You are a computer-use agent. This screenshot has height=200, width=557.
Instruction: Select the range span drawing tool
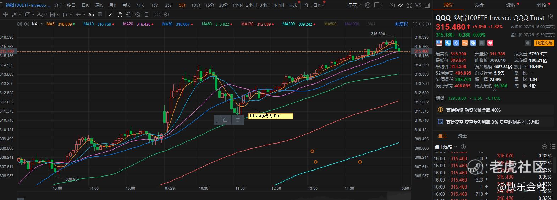(66, 15)
